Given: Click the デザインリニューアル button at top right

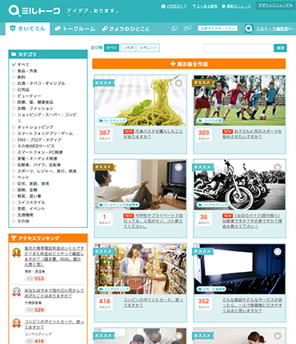Looking at the screenshot, I should pyautogui.click(x=275, y=6).
